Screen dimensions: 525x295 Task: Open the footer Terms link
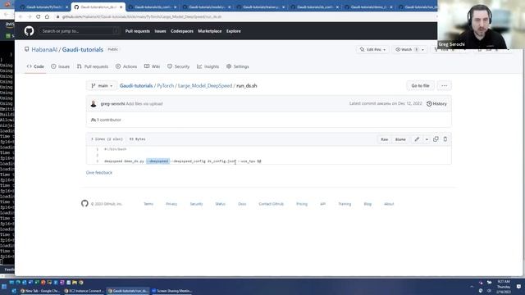pos(148,204)
